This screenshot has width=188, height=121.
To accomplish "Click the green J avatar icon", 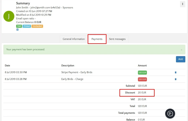I will tap(9, 16).
